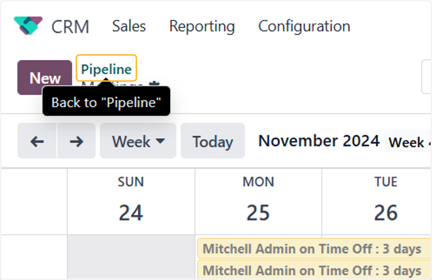Go back to Pipeline breadcrumb link
The width and height of the screenshot is (432, 280).
coord(106,69)
